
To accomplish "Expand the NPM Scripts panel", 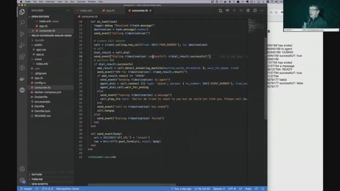I will (39, 184).
